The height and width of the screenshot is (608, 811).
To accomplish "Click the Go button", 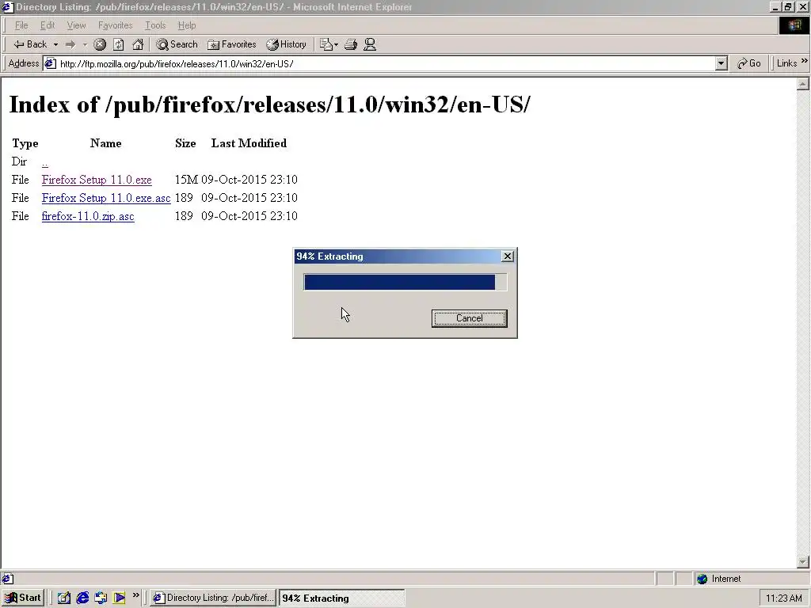I will 749,63.
